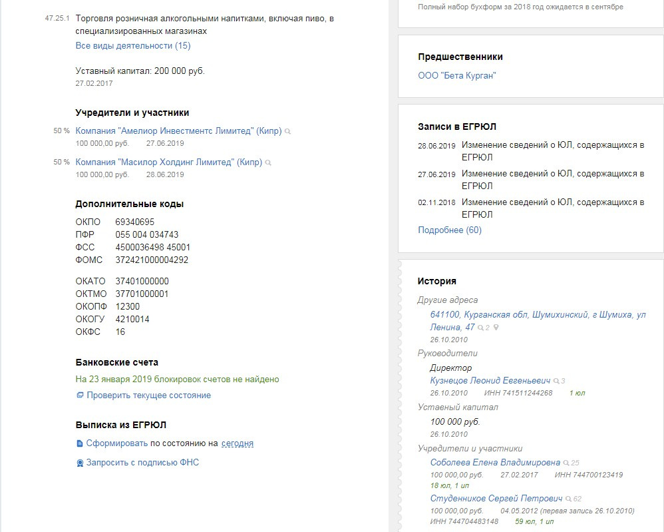Click the seal icon before Запросить с подписью ФНС
This screenshot has width=664, height=532.
[x=80, y=463]
